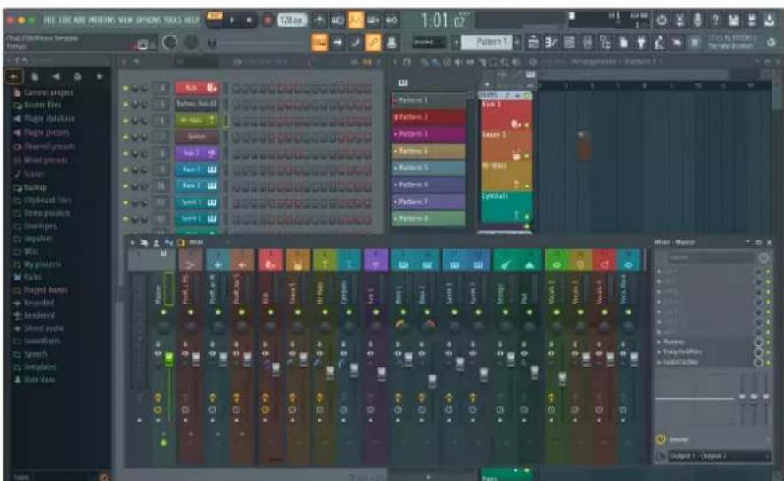Open the Piano roll from the toolbar

click(x=551, y=43)
